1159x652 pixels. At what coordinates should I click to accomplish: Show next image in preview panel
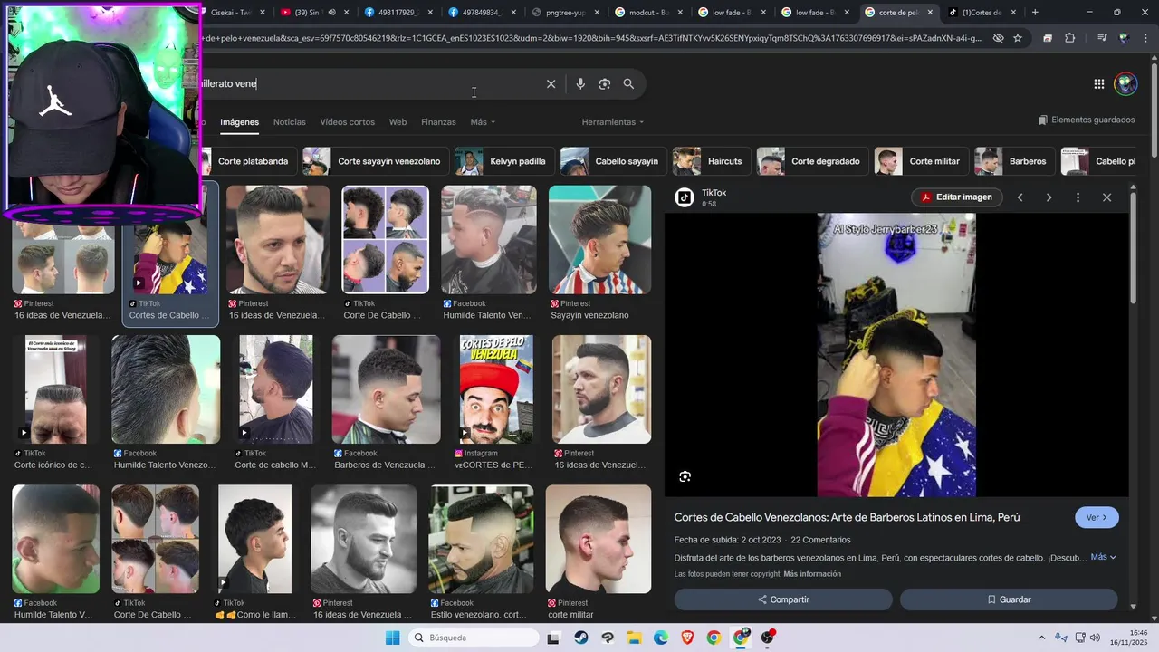(1049, 197)
